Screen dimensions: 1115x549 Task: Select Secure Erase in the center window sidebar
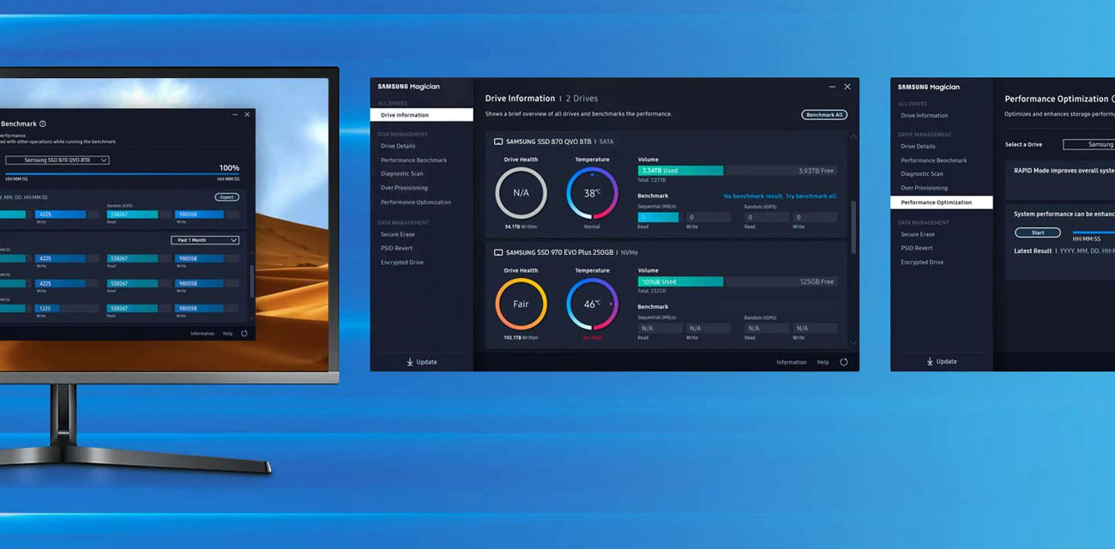coord(398,234)
